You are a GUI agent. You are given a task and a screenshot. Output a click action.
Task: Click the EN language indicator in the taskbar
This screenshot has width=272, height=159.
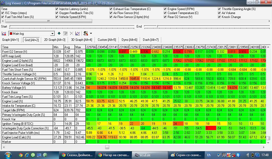point(209,155)
